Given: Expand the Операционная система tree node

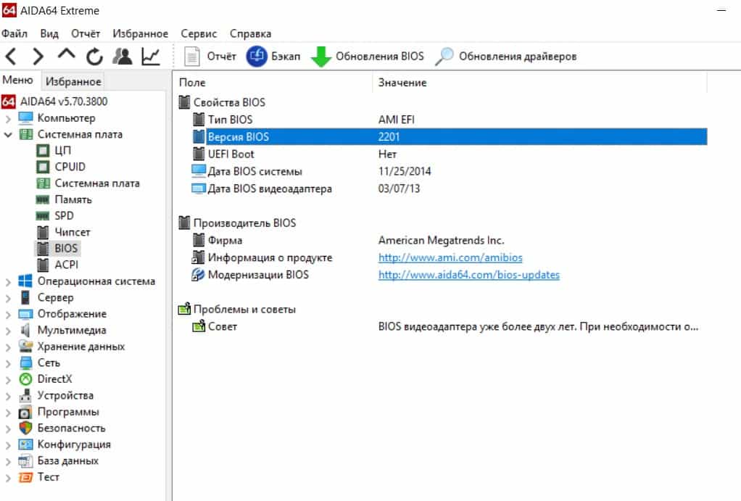Looking at the screenshot, I should (x=8, y=281).
